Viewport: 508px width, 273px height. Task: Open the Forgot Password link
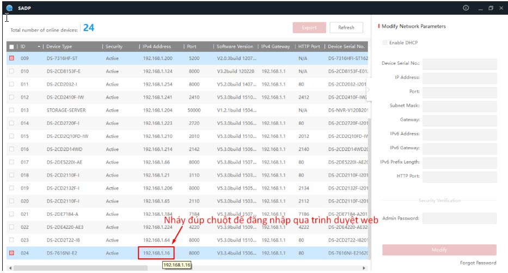click(478, 263)
